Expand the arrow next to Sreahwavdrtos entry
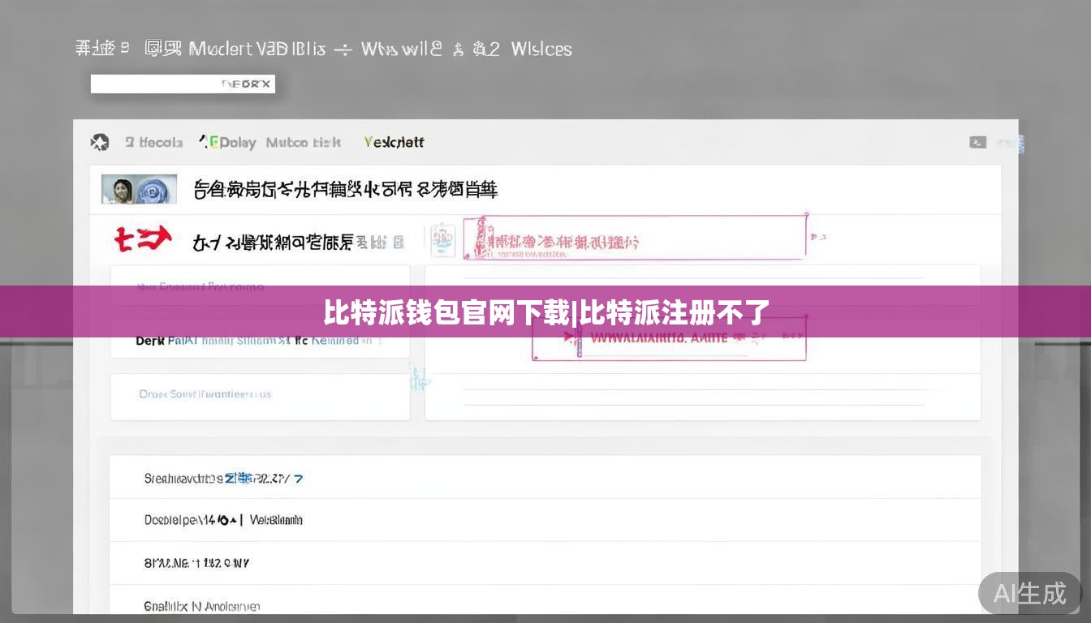This screenshot has height=623, width=1091. [298, 479]
